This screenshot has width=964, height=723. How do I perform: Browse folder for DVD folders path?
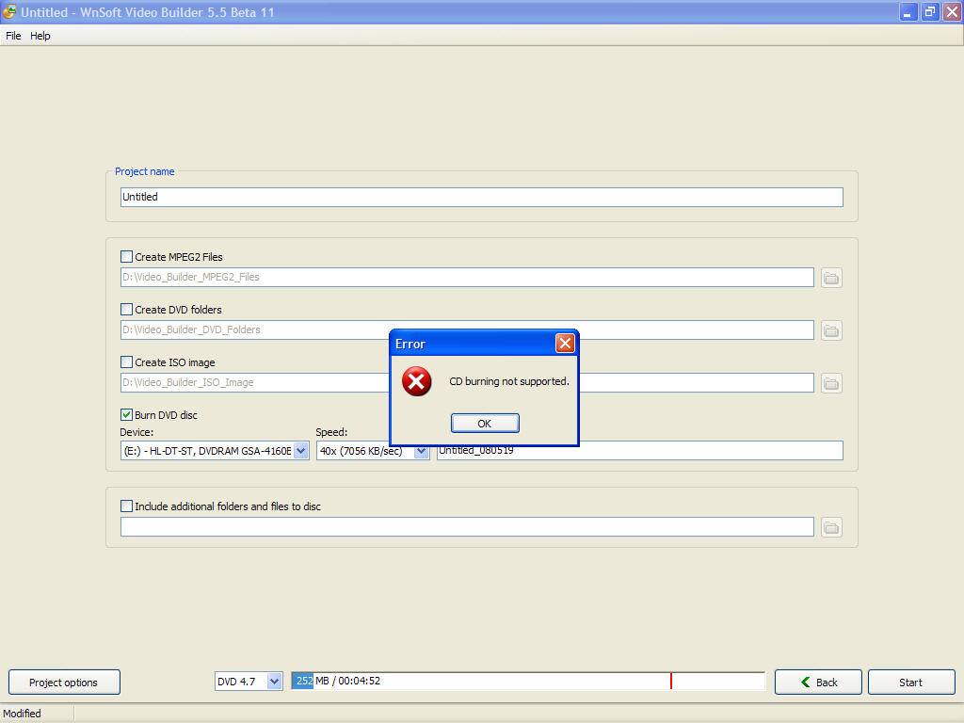pyautogui.click(x=830, y=330)
